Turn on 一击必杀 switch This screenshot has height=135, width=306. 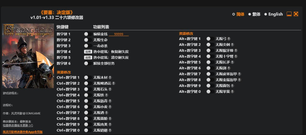coord(88,46)
